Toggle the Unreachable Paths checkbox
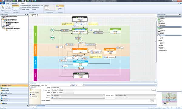The image size is (182, 109). (21, 5)
